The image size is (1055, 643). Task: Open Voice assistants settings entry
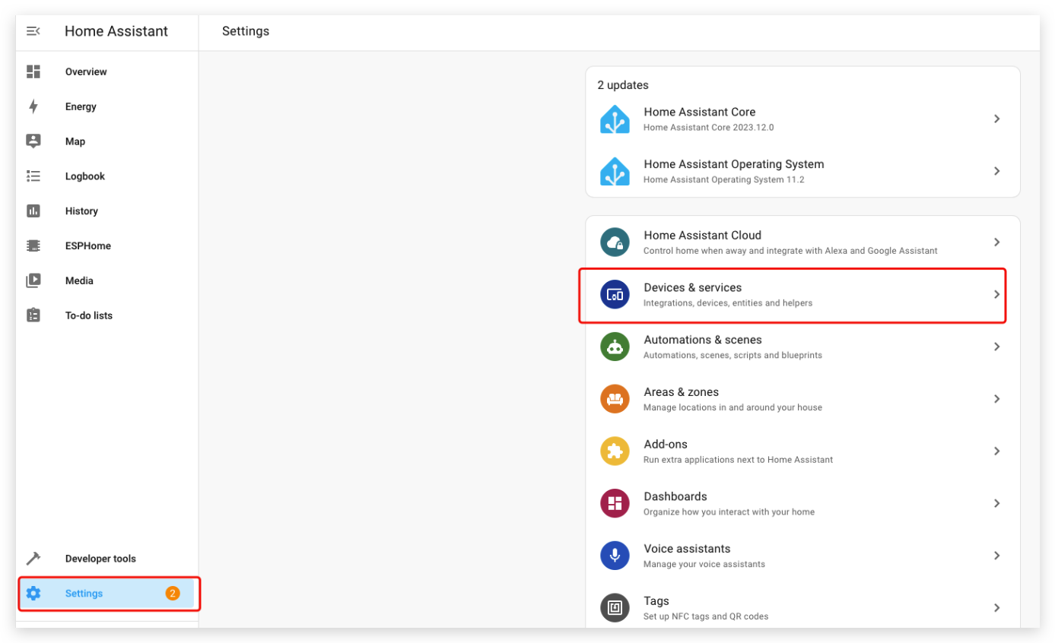tap(802, 556)
